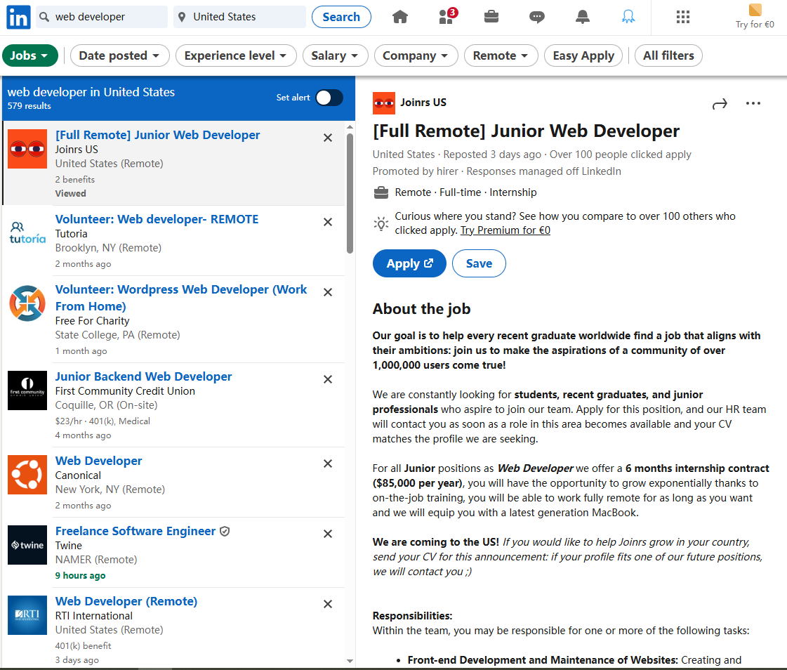Dismiss the Twine Freelance Software Engineer card

(x=328, y=534)
